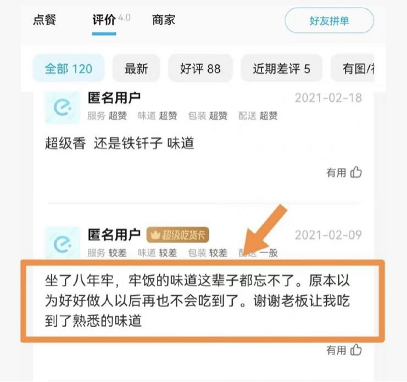
Task: Tap thumbs-up icon on the 2021-02-09 review
Action: click(356, 349)
